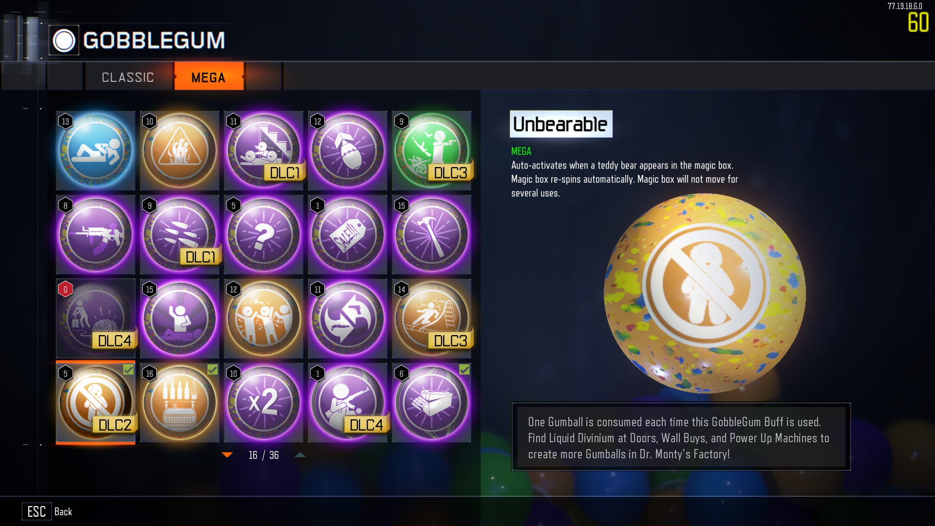Choose the purple nuke bomb GobbleGum
This screenshot has height=526, width=935.
pos(347,150)
